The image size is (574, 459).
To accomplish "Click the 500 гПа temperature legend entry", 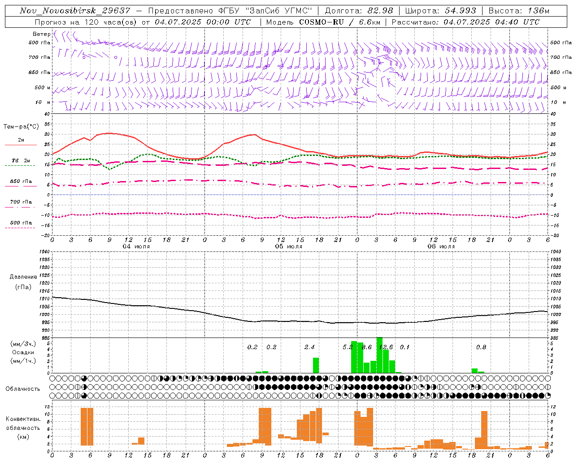I will (21, 223).
